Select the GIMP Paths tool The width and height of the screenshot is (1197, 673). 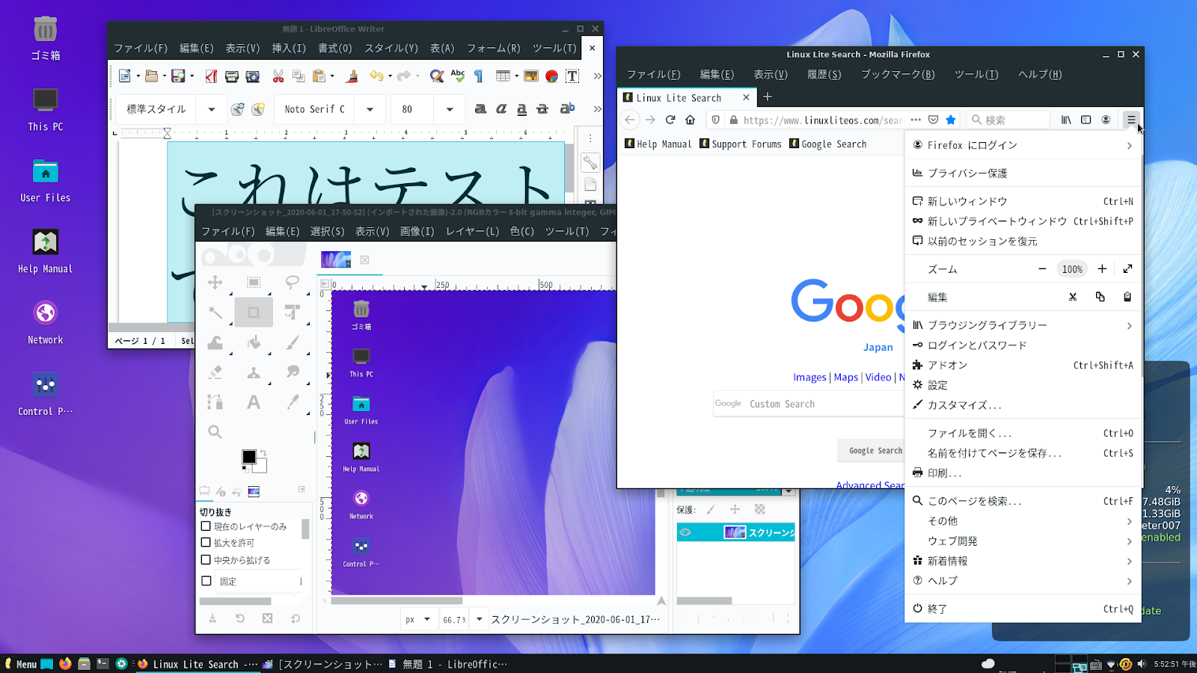215,402
